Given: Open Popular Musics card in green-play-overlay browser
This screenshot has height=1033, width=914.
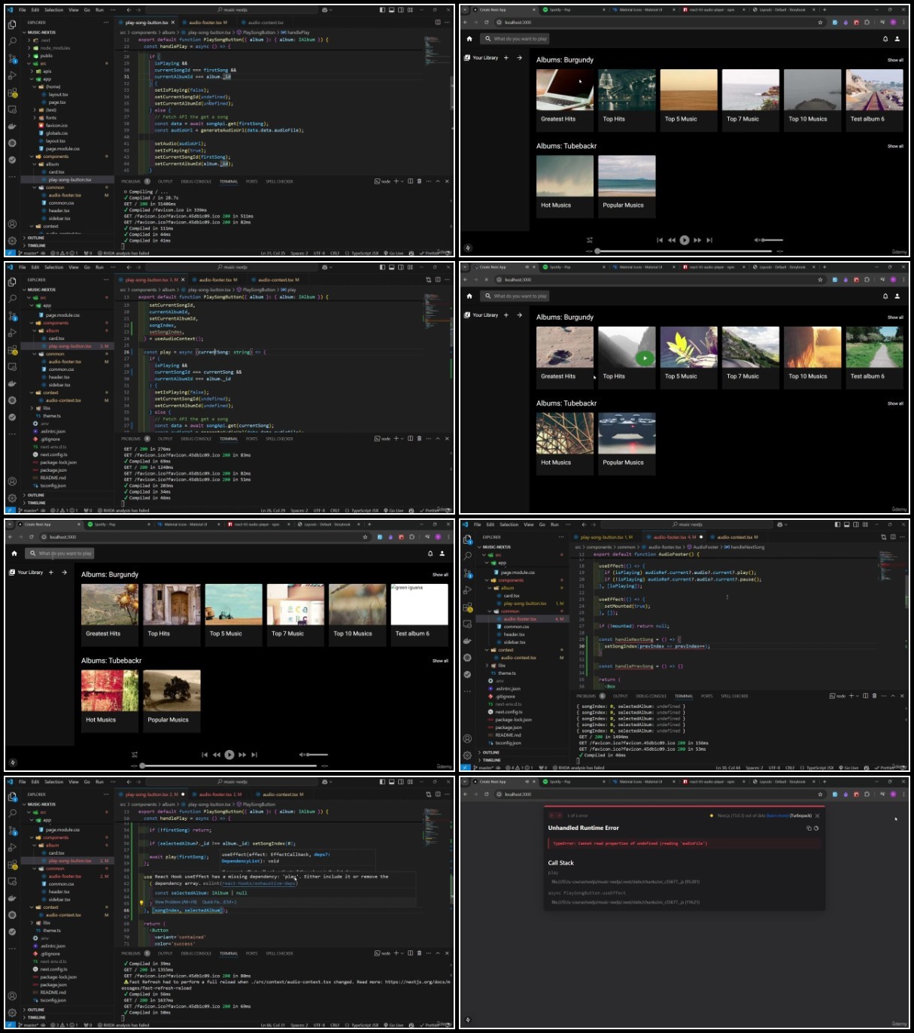Looking at the screenshot, I should [627, 442].
